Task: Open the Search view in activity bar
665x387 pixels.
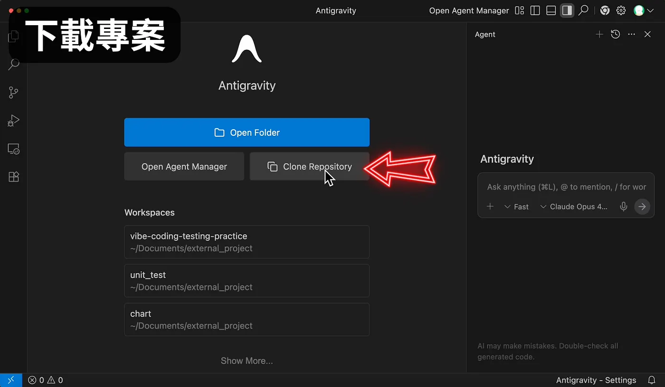Action: (x=14, y=64)
